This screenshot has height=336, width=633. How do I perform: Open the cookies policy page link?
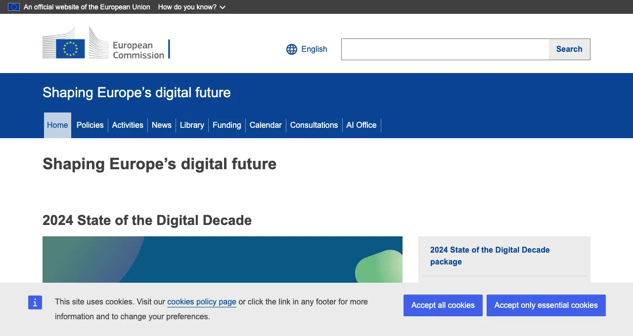click(x=202, y=302)
